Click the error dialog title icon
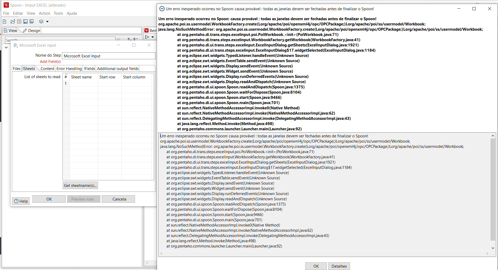The width and height of the screenshot is (498, 270). point(162,9)
